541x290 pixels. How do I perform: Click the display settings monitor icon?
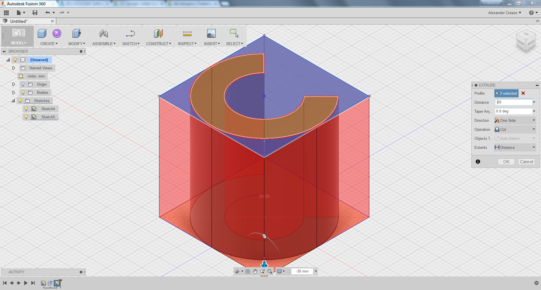[x=279, y=271]
